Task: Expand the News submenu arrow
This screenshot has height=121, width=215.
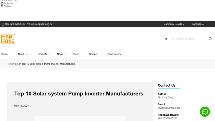Action: [x=66, y=54]
